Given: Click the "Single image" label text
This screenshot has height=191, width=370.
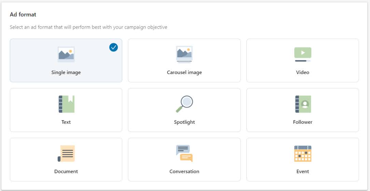Looking at the screenshot, I should [66, 72].
